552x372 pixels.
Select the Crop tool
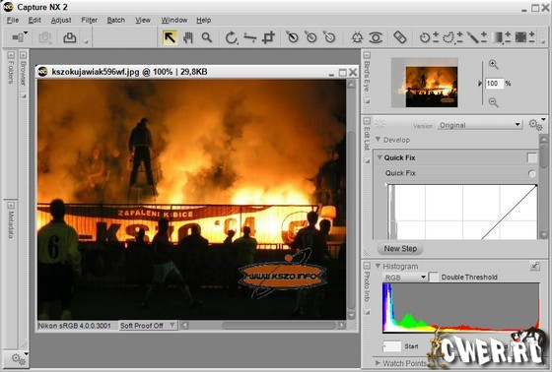(268, 37)
